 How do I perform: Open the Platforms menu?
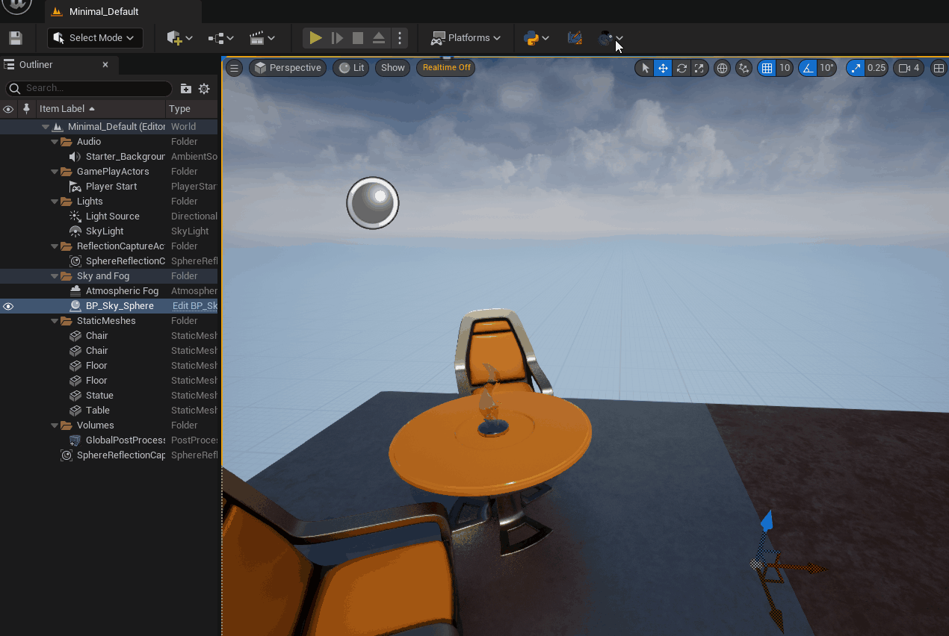466,38
